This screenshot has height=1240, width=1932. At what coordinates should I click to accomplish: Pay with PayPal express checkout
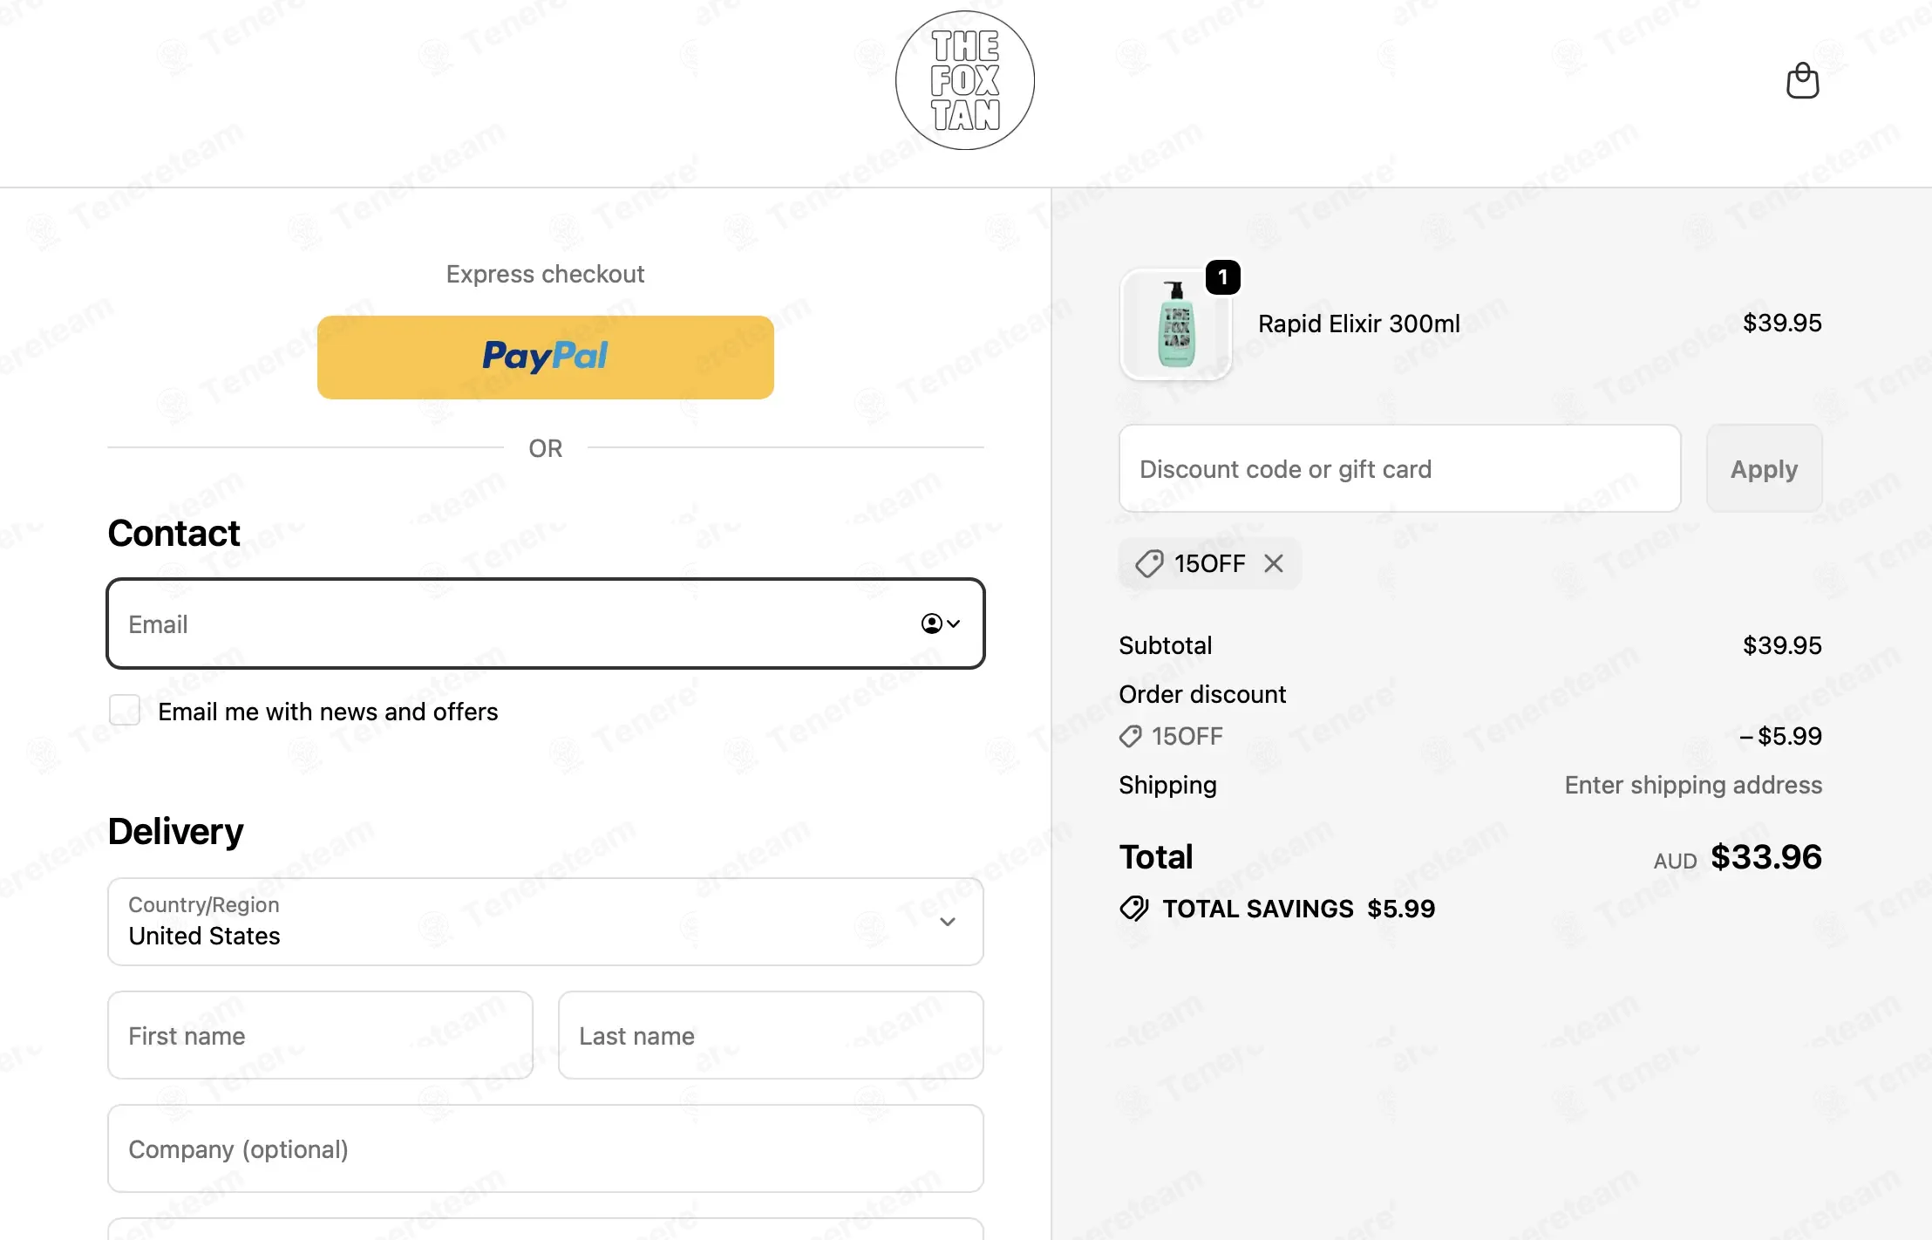pos(546,358)
